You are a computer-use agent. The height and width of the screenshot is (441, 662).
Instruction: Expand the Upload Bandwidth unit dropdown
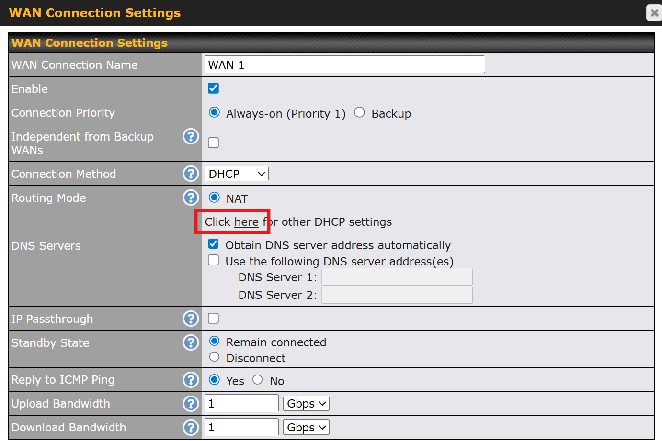coord(306,404)
